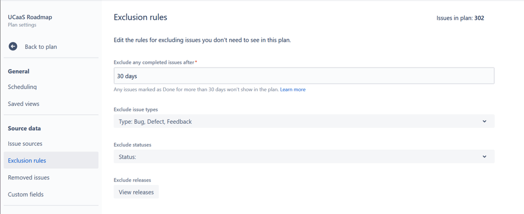Click the UCaaS Roadmap plan title

point(30,17)
